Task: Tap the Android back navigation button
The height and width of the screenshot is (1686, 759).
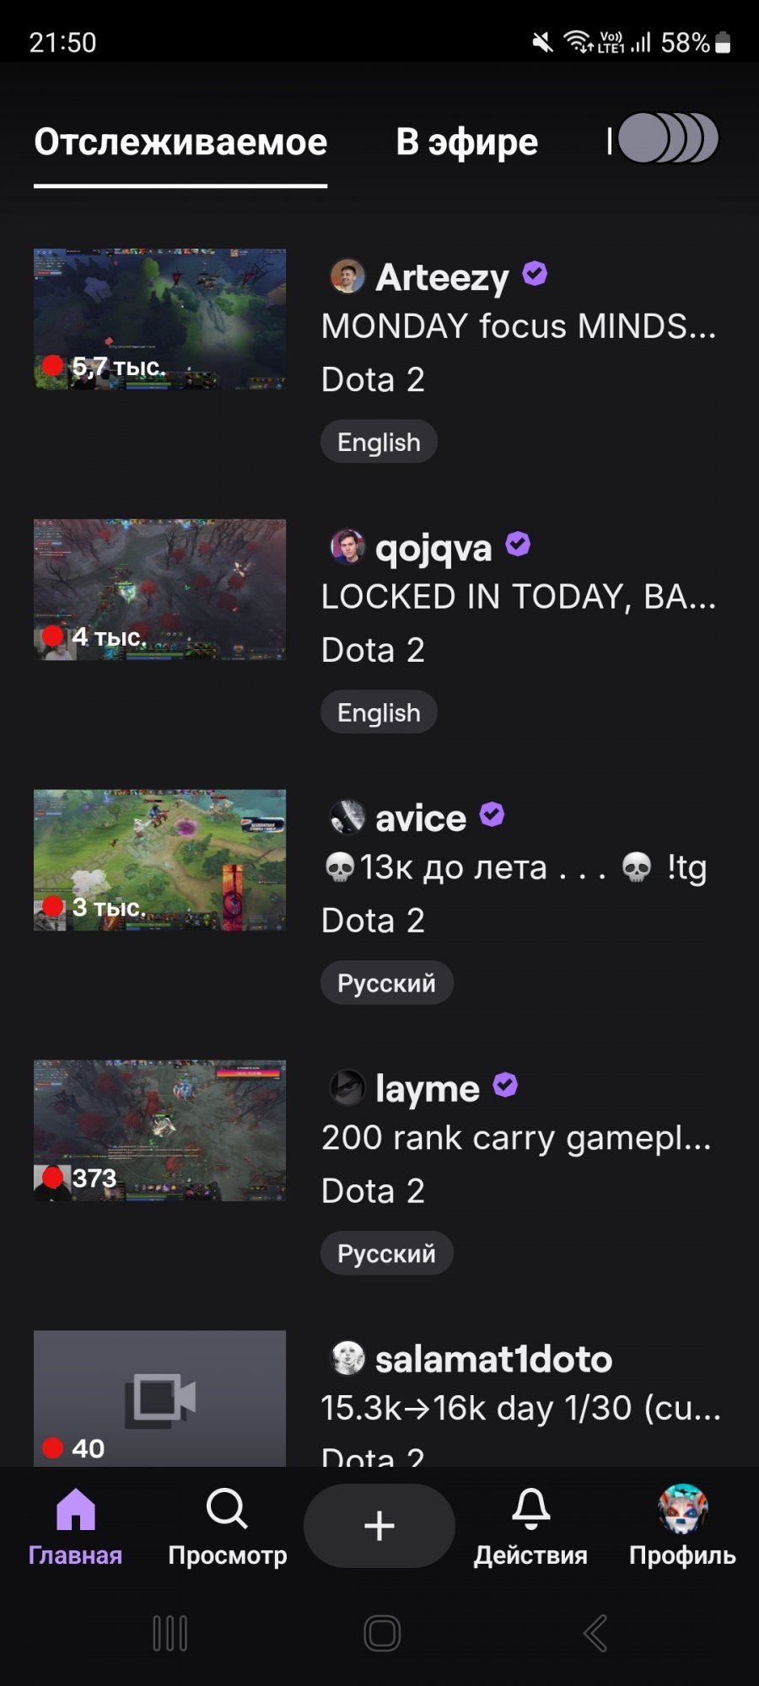Action: 595,1634
